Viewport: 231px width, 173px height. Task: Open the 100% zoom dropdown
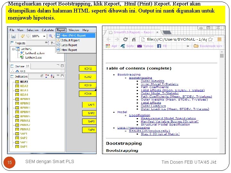click(44, 36)
